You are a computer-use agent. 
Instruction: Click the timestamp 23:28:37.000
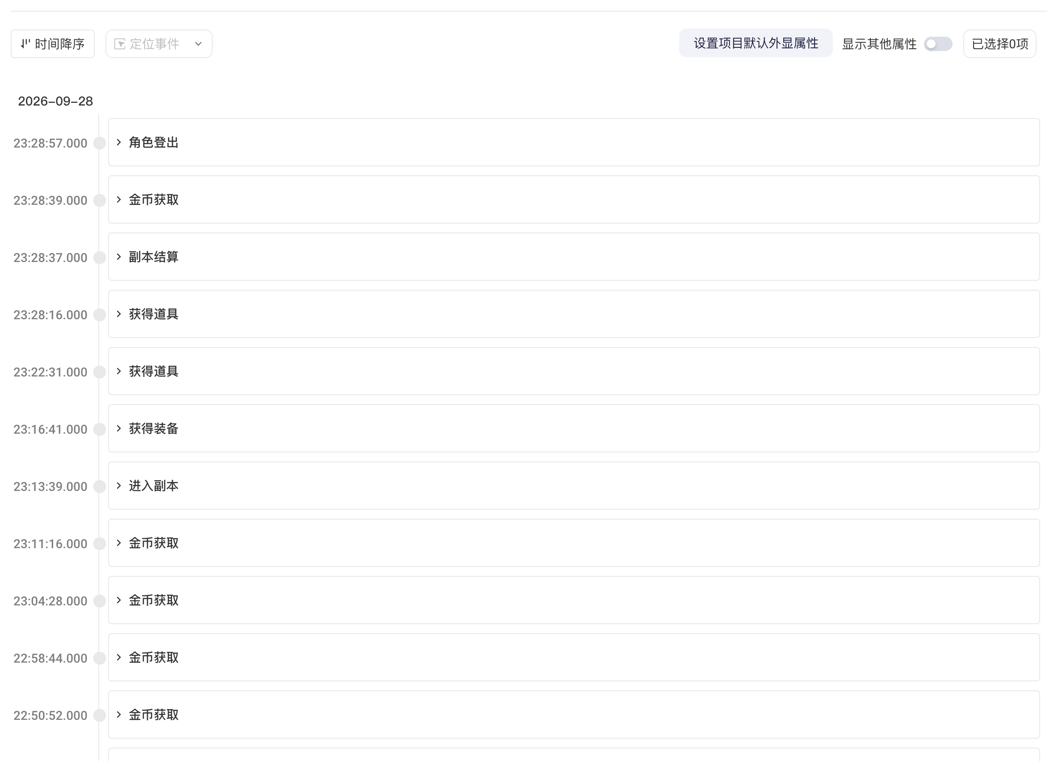pyautogui.click(x=50, y=258)
